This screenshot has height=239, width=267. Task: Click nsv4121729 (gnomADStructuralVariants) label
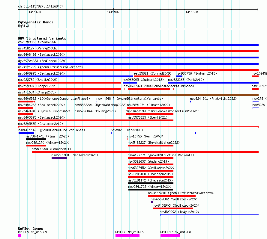(51, 67)
